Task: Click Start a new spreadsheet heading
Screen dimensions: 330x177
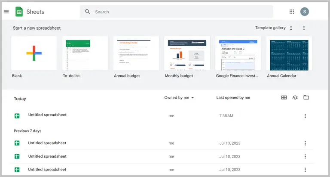Action: [x=37, y=28]
